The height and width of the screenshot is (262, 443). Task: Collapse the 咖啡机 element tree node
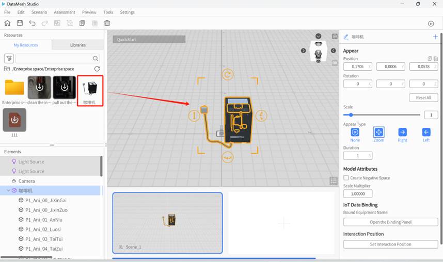point(8,190)
